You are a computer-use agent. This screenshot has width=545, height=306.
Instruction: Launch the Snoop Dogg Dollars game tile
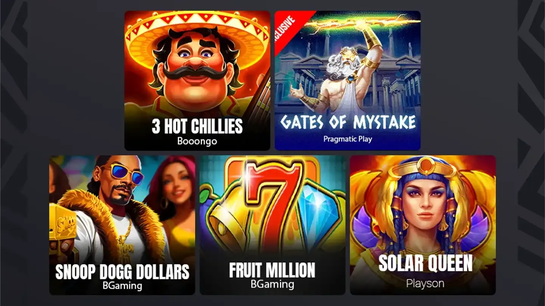click(x=122, y=225)
